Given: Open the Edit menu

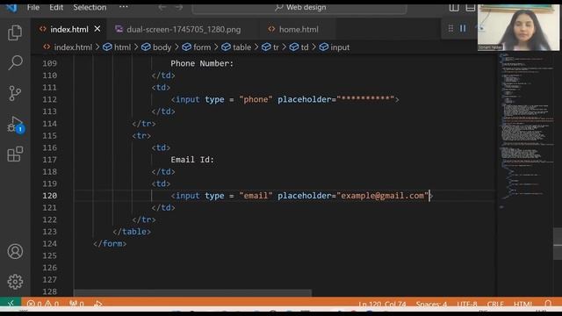Looking at the screenshot, I should pyautogui.click(x=56, y=7).
